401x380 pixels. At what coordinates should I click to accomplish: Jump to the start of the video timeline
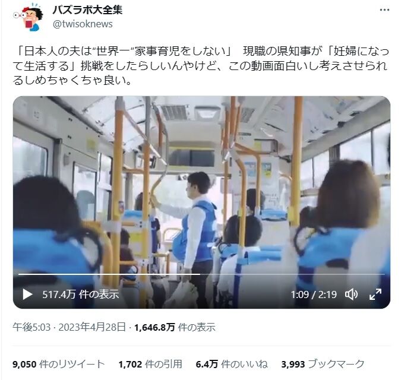pos(19,274)
